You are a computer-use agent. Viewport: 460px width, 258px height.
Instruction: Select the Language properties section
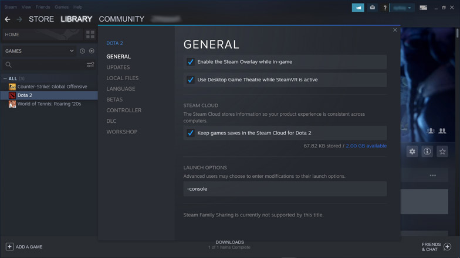pyautogui.click(x=121, y=89)
